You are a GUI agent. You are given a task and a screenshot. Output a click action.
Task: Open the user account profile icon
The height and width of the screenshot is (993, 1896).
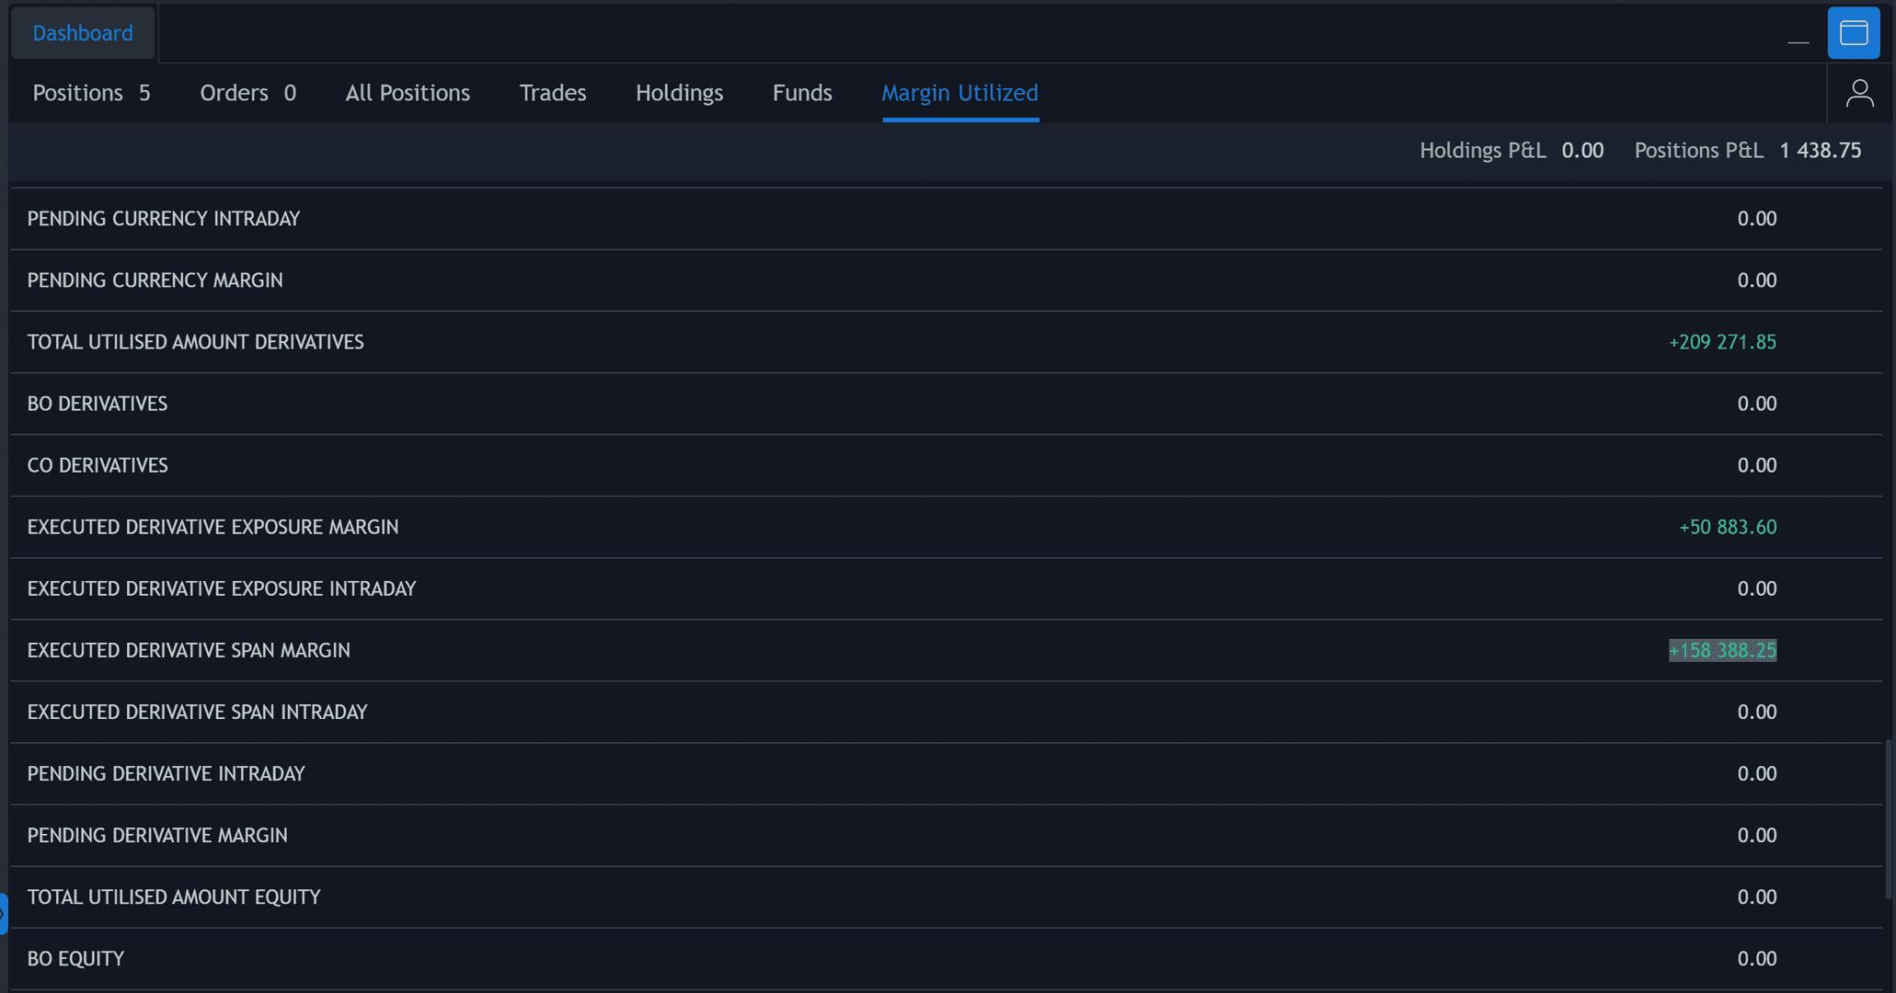pos(1859,93)
